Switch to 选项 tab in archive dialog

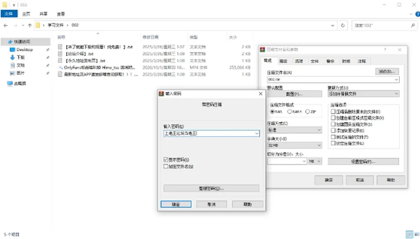tap(299, 61)
